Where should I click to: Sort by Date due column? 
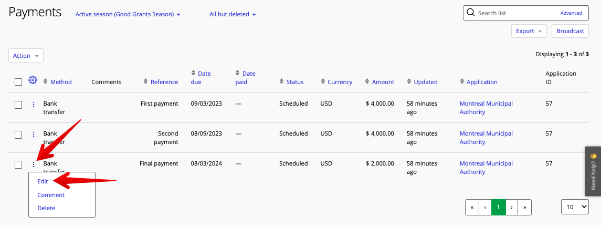(x=201, y=77)
